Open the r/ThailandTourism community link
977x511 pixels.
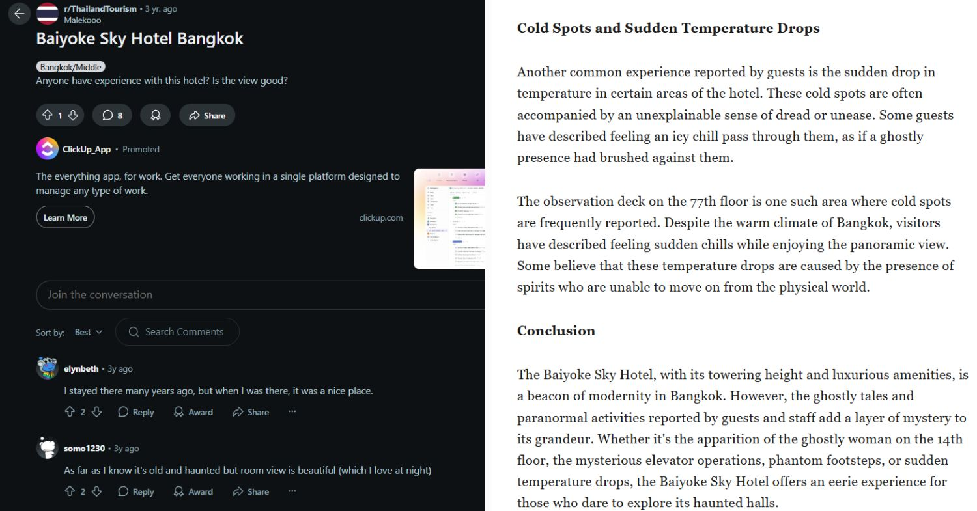click(100, 8)
